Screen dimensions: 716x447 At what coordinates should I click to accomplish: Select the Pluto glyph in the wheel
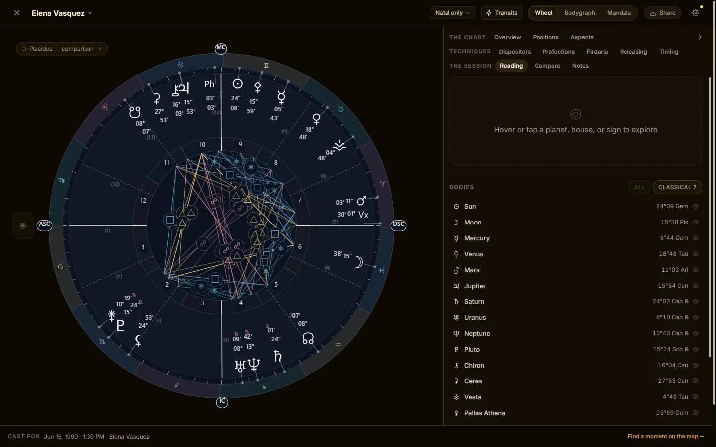pos(120,326)
